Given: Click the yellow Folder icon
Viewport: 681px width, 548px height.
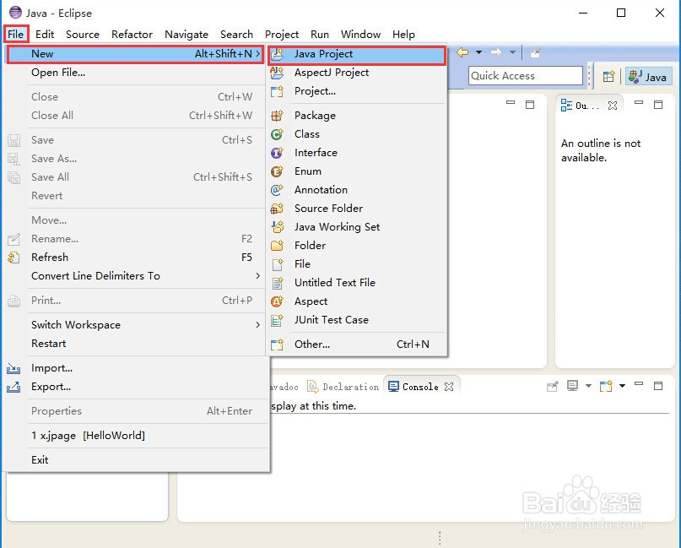Looking at the screenshot, I should (277, 246).
